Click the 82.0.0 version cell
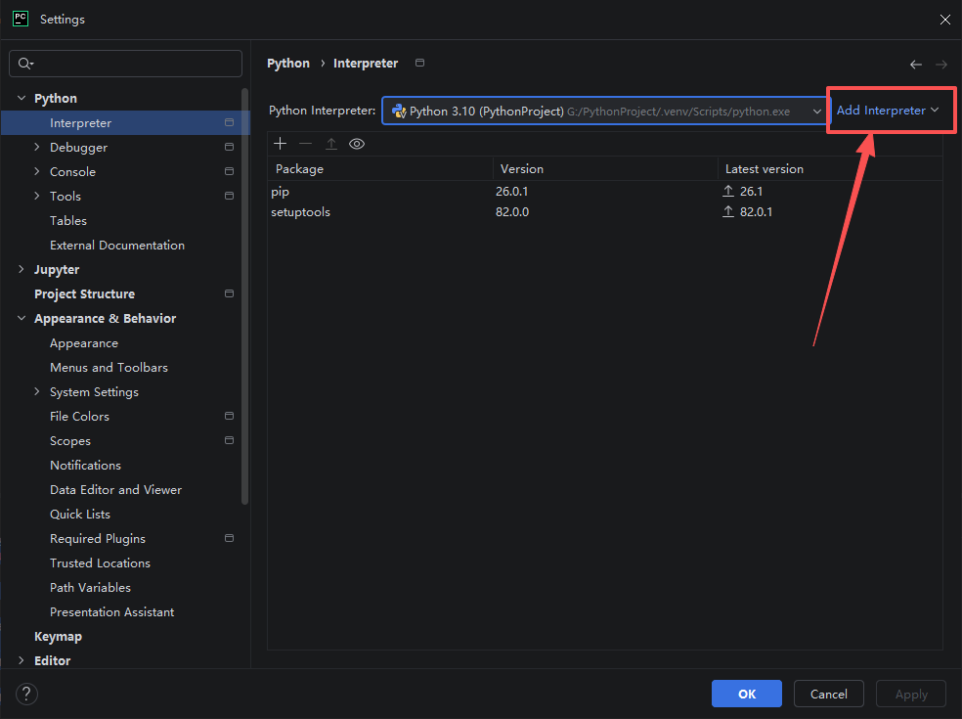The image size is (962, 719). [512, 212]
